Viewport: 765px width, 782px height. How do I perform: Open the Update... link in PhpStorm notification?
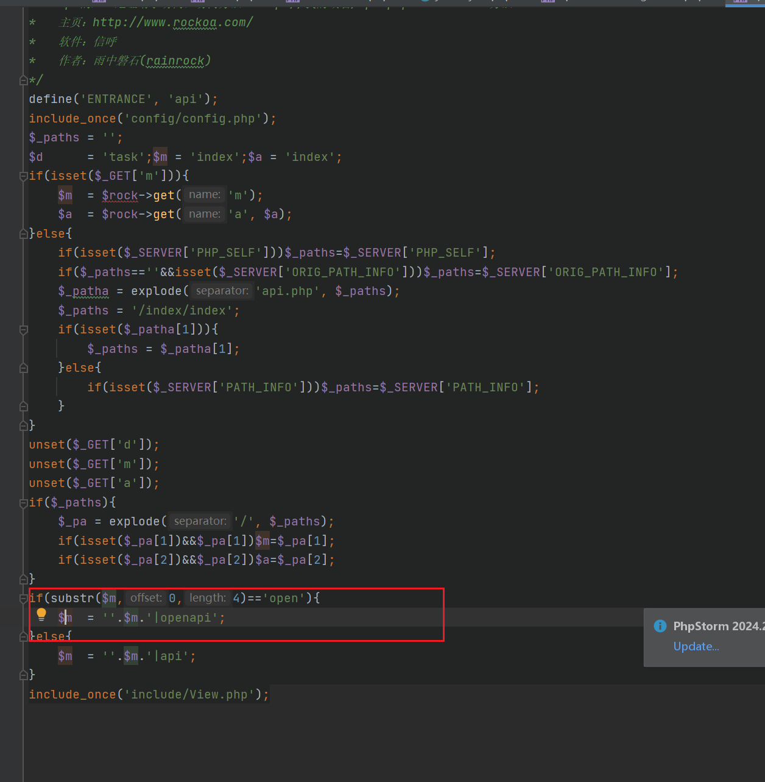pyautogui.click(x=696, y=647)
